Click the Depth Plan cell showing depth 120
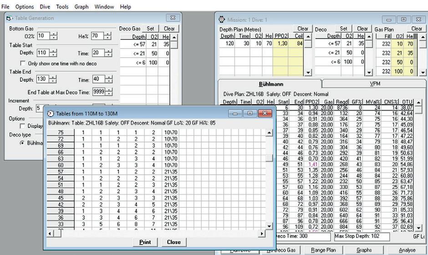The image size is (428, 255). [x=227, y=44]
